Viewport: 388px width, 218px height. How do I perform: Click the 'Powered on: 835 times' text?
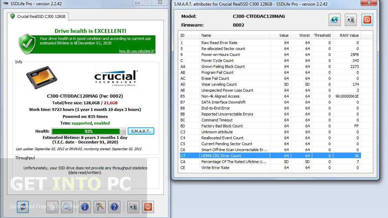pyautogui.click(x=85, y=117)
